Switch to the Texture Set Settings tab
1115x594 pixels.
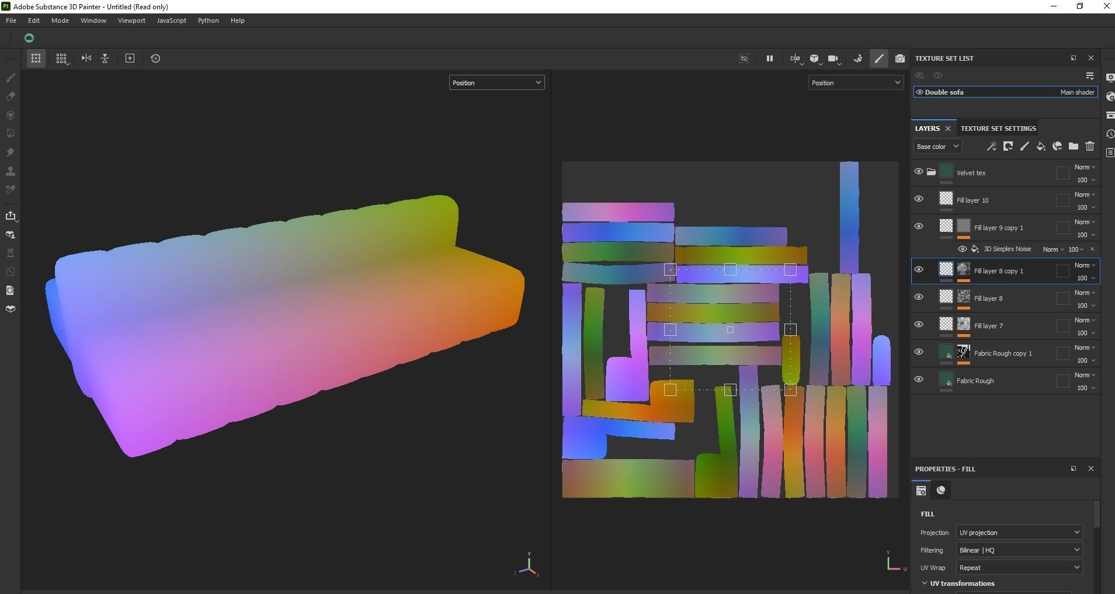[998, 128]
